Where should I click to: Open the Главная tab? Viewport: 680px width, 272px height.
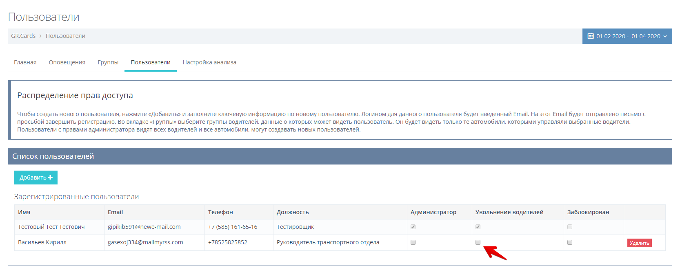coord(25,62)
